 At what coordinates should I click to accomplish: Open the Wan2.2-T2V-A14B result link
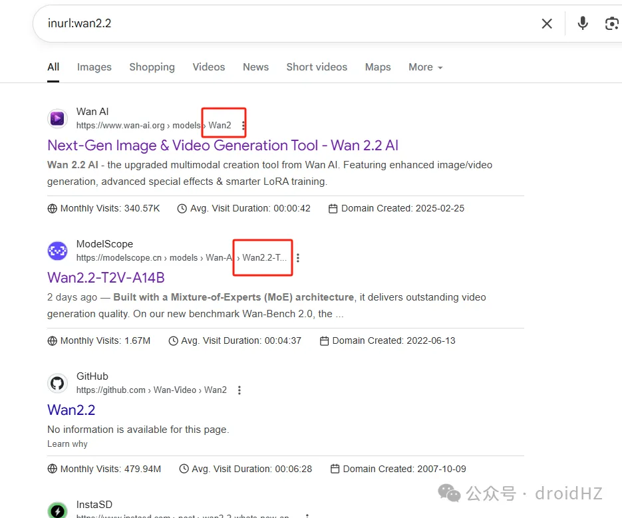pyautogui.click(x=106, y=277)
